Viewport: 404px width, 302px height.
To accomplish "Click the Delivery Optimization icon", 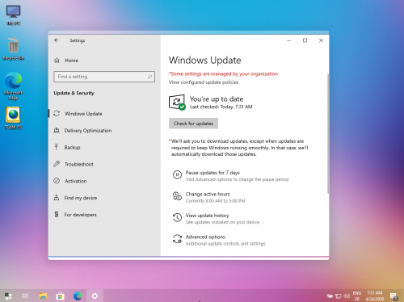I will click(x=57, y=130).
